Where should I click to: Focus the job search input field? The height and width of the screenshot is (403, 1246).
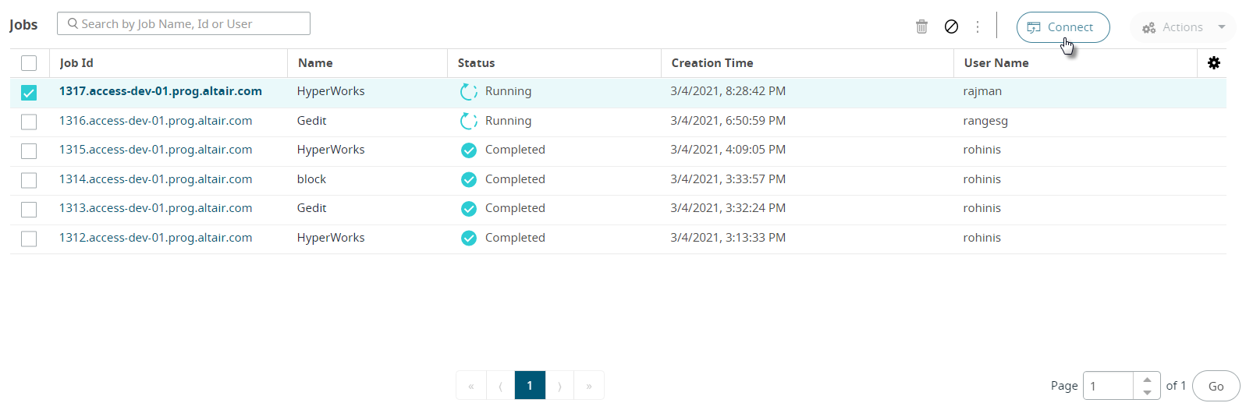point(183,23)
